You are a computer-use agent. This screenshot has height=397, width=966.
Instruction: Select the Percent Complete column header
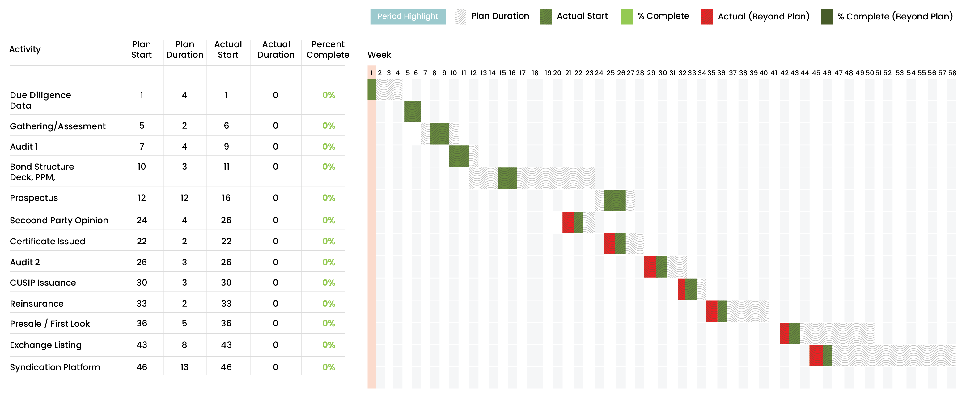click(x=328, y=49)
